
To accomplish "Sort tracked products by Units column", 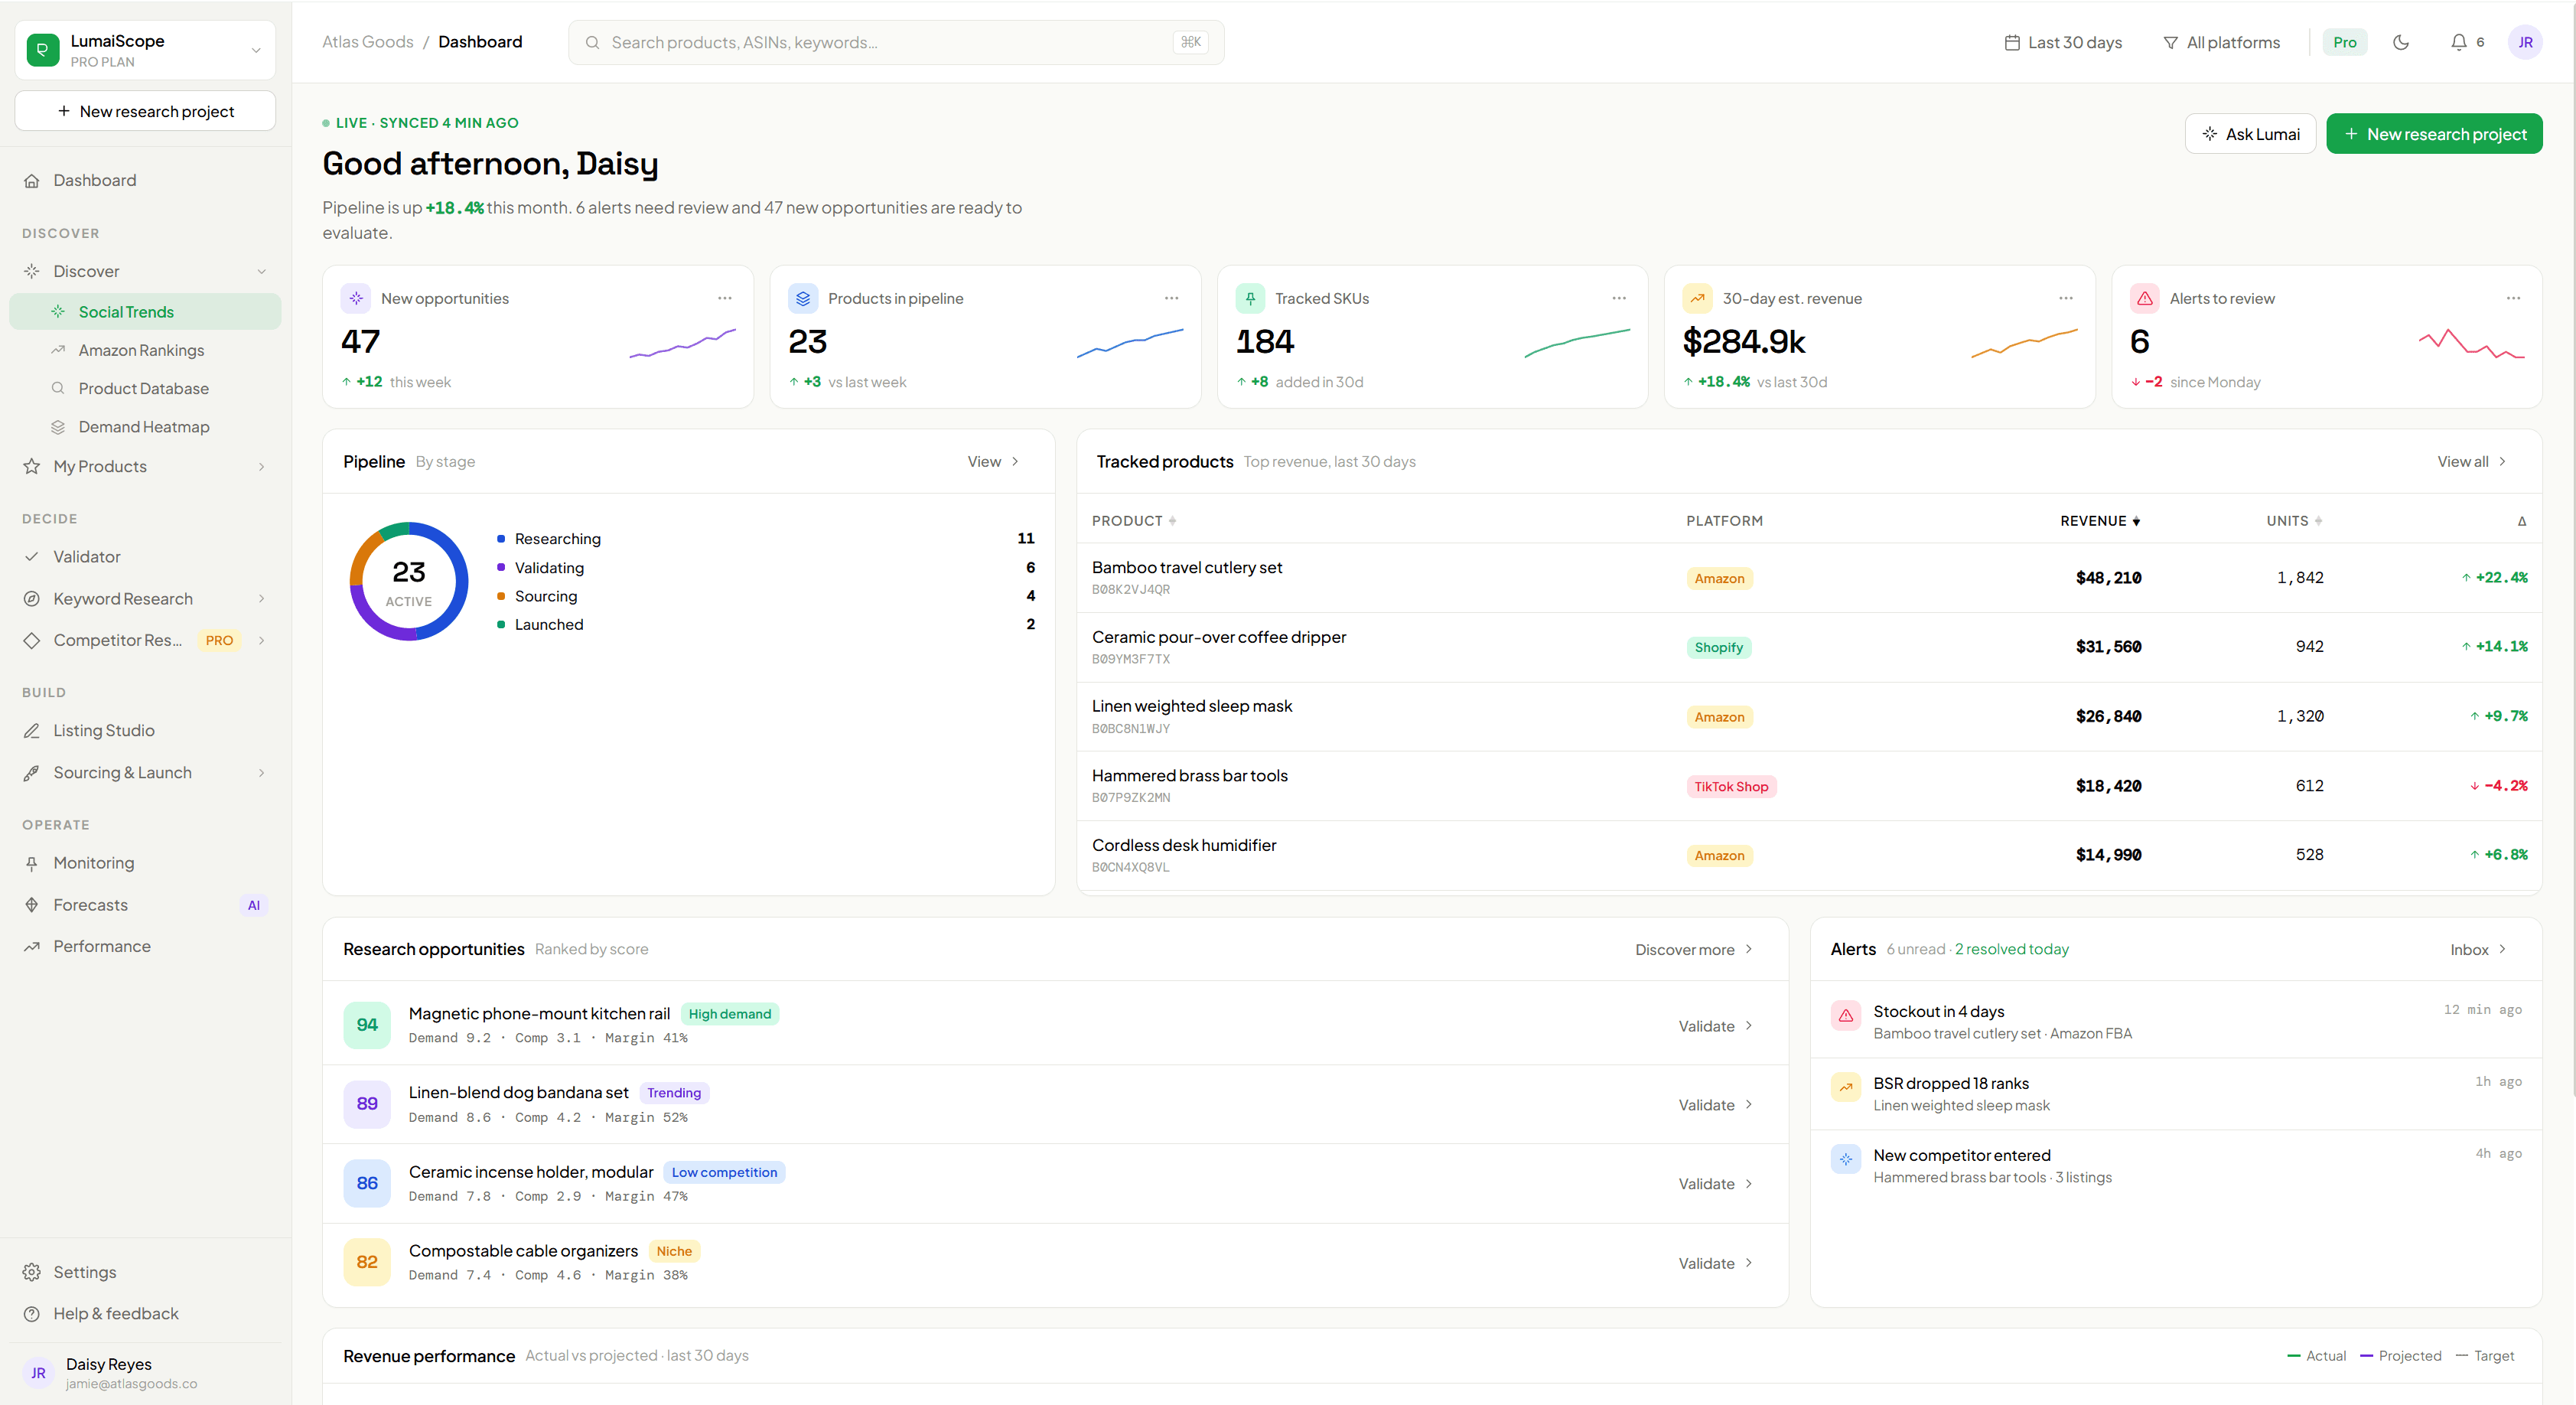I will 2294,521.
